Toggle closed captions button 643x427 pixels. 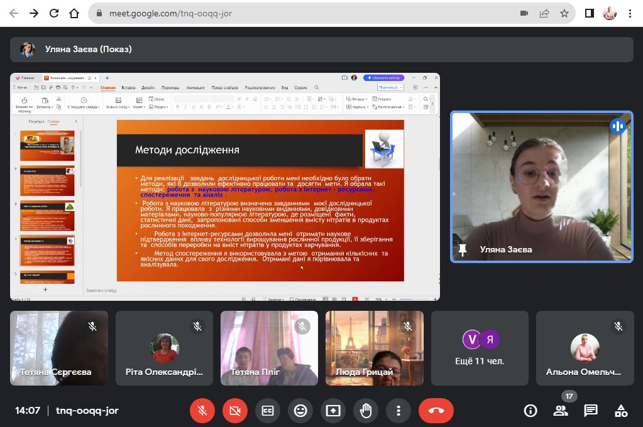click(x=268, y=411)
